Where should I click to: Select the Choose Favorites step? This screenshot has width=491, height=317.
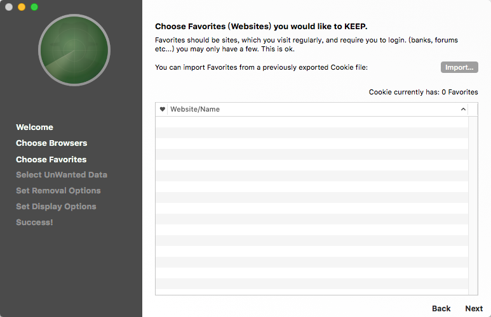pos(51,159)
